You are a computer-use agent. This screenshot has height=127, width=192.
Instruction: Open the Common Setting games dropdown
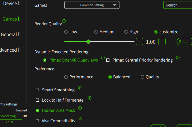coord(92,5)
